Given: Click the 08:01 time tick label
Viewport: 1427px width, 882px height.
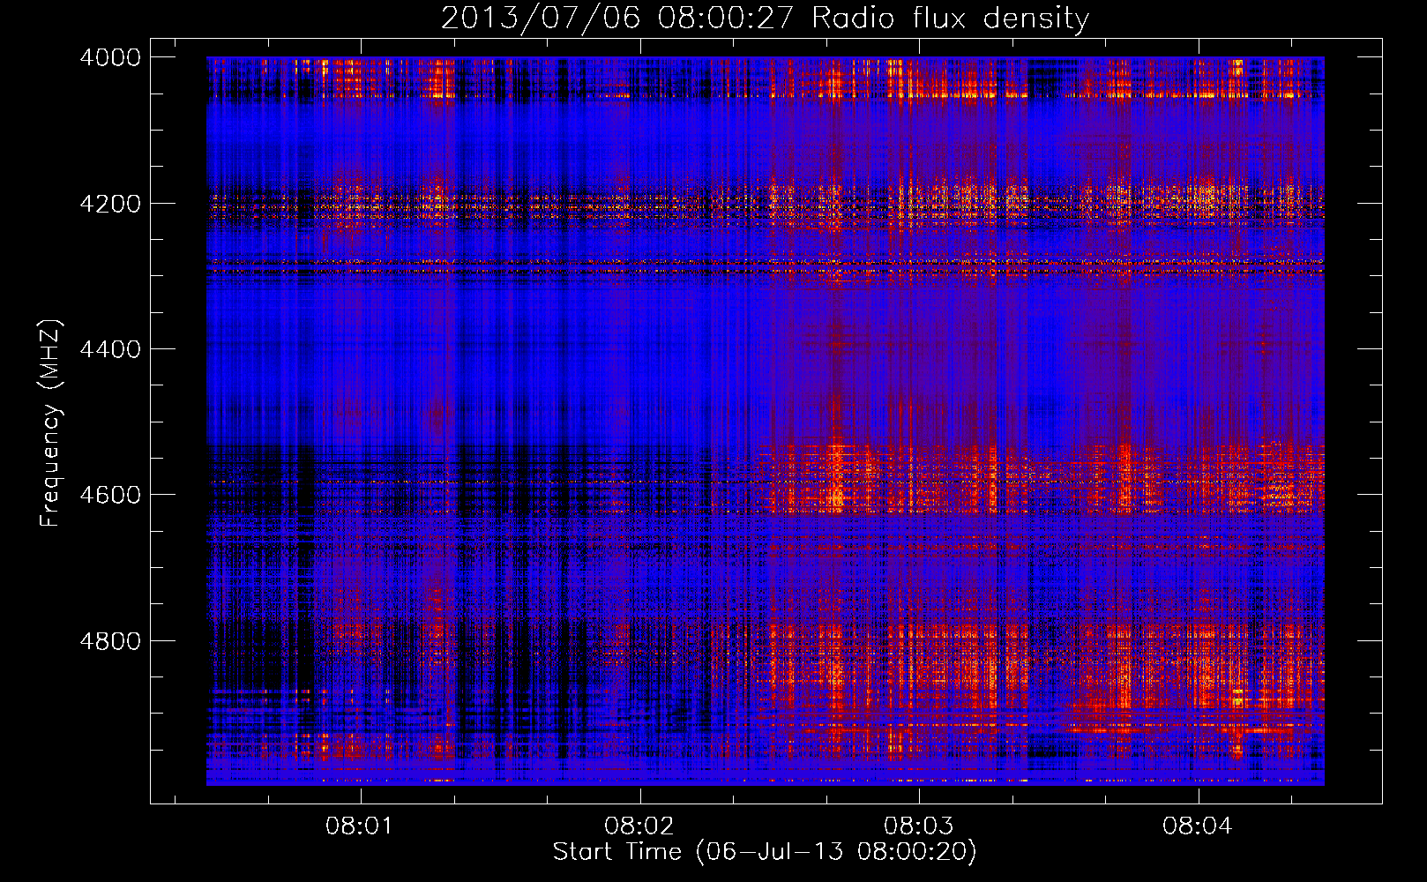Looking at the screenshot, I should coord(359,826).
